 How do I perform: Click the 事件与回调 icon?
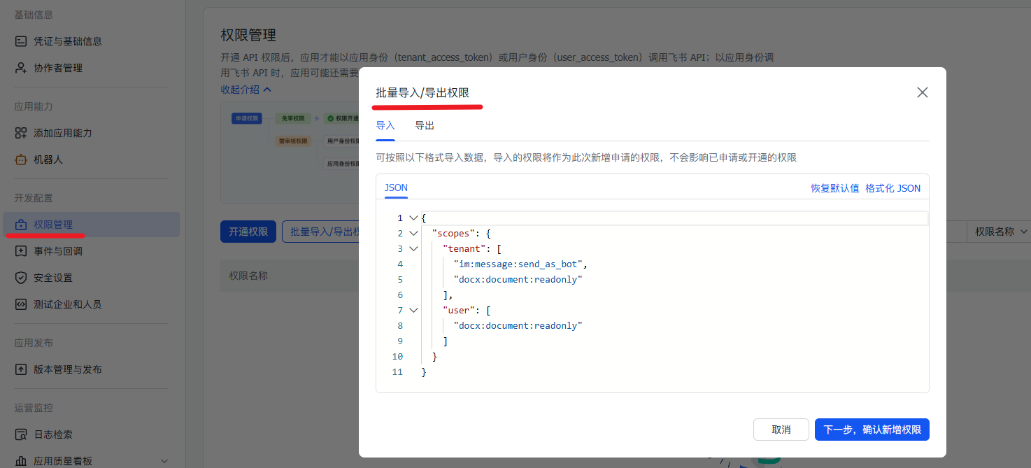[21, 251]
